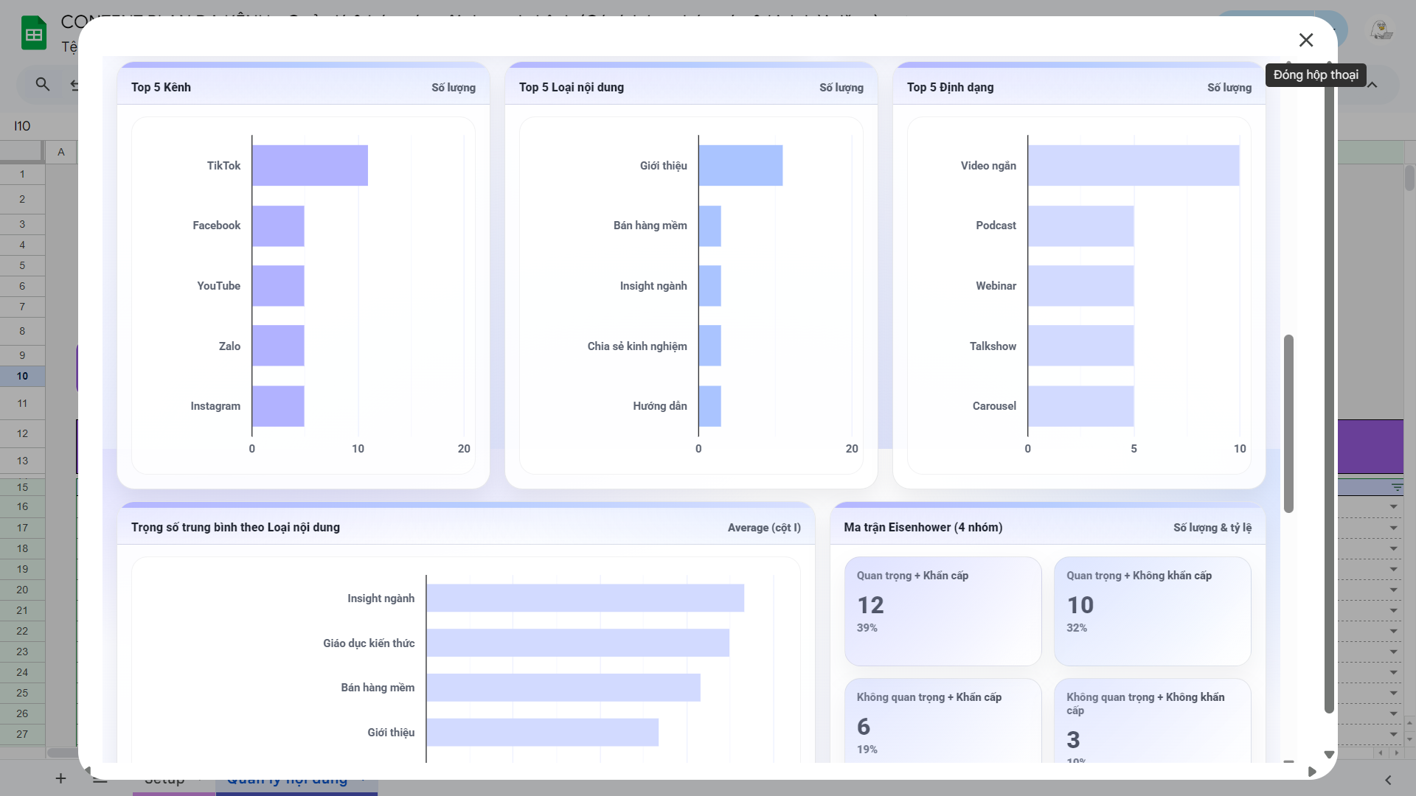
Task: Select the row 10 header
Action: (x=22, y=377)
